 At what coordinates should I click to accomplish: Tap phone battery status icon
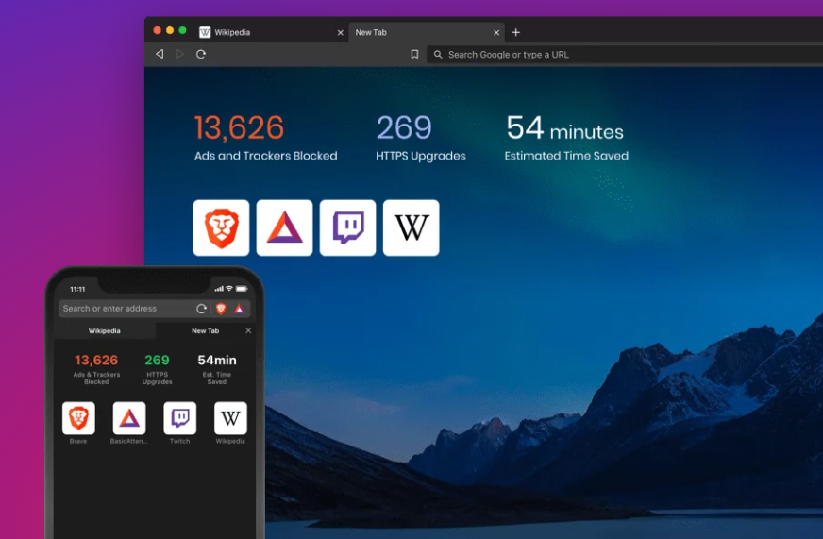coord(242,289)
